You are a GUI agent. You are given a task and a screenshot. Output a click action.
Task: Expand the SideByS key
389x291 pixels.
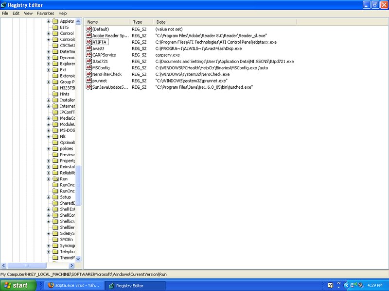click(48, 233)
